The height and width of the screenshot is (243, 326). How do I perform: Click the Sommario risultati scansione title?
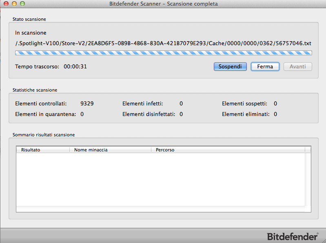44,135
